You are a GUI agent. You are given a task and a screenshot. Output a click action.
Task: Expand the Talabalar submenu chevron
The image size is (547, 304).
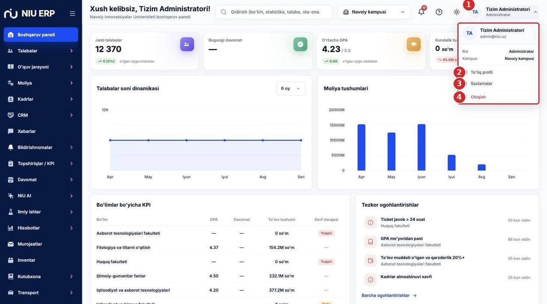pyautogui.click(x=72, y=51)
